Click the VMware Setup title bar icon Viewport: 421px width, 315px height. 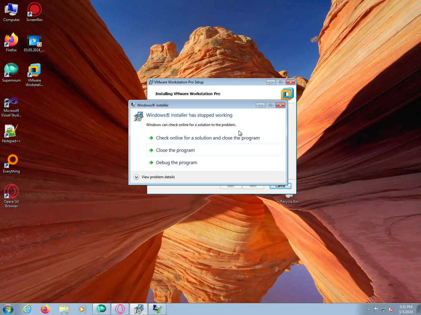151,82
